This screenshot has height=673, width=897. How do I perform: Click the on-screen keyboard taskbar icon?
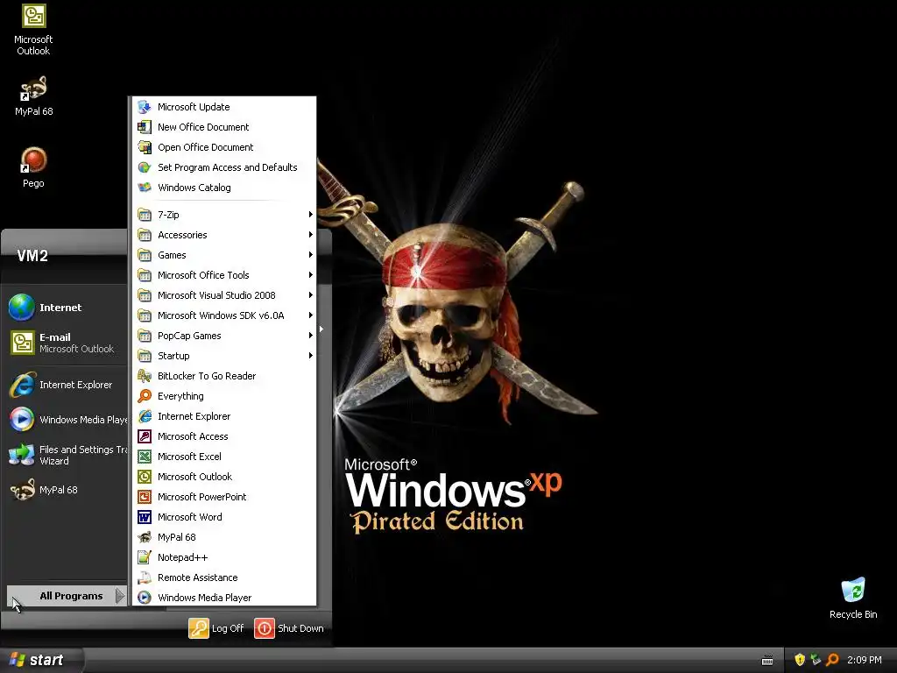[767, 661]
